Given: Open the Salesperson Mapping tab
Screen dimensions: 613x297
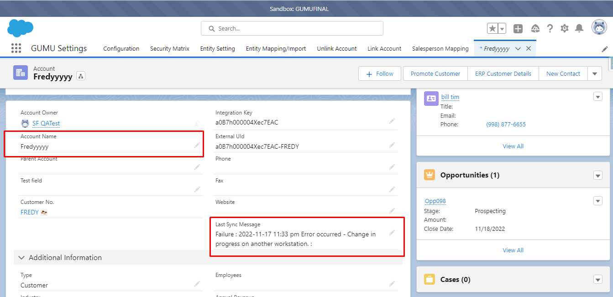Looking at the screenshot, I should point(440,49).
